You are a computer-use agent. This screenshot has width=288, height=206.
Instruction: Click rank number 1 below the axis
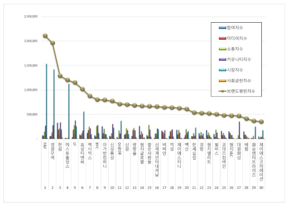pos(45,188)
